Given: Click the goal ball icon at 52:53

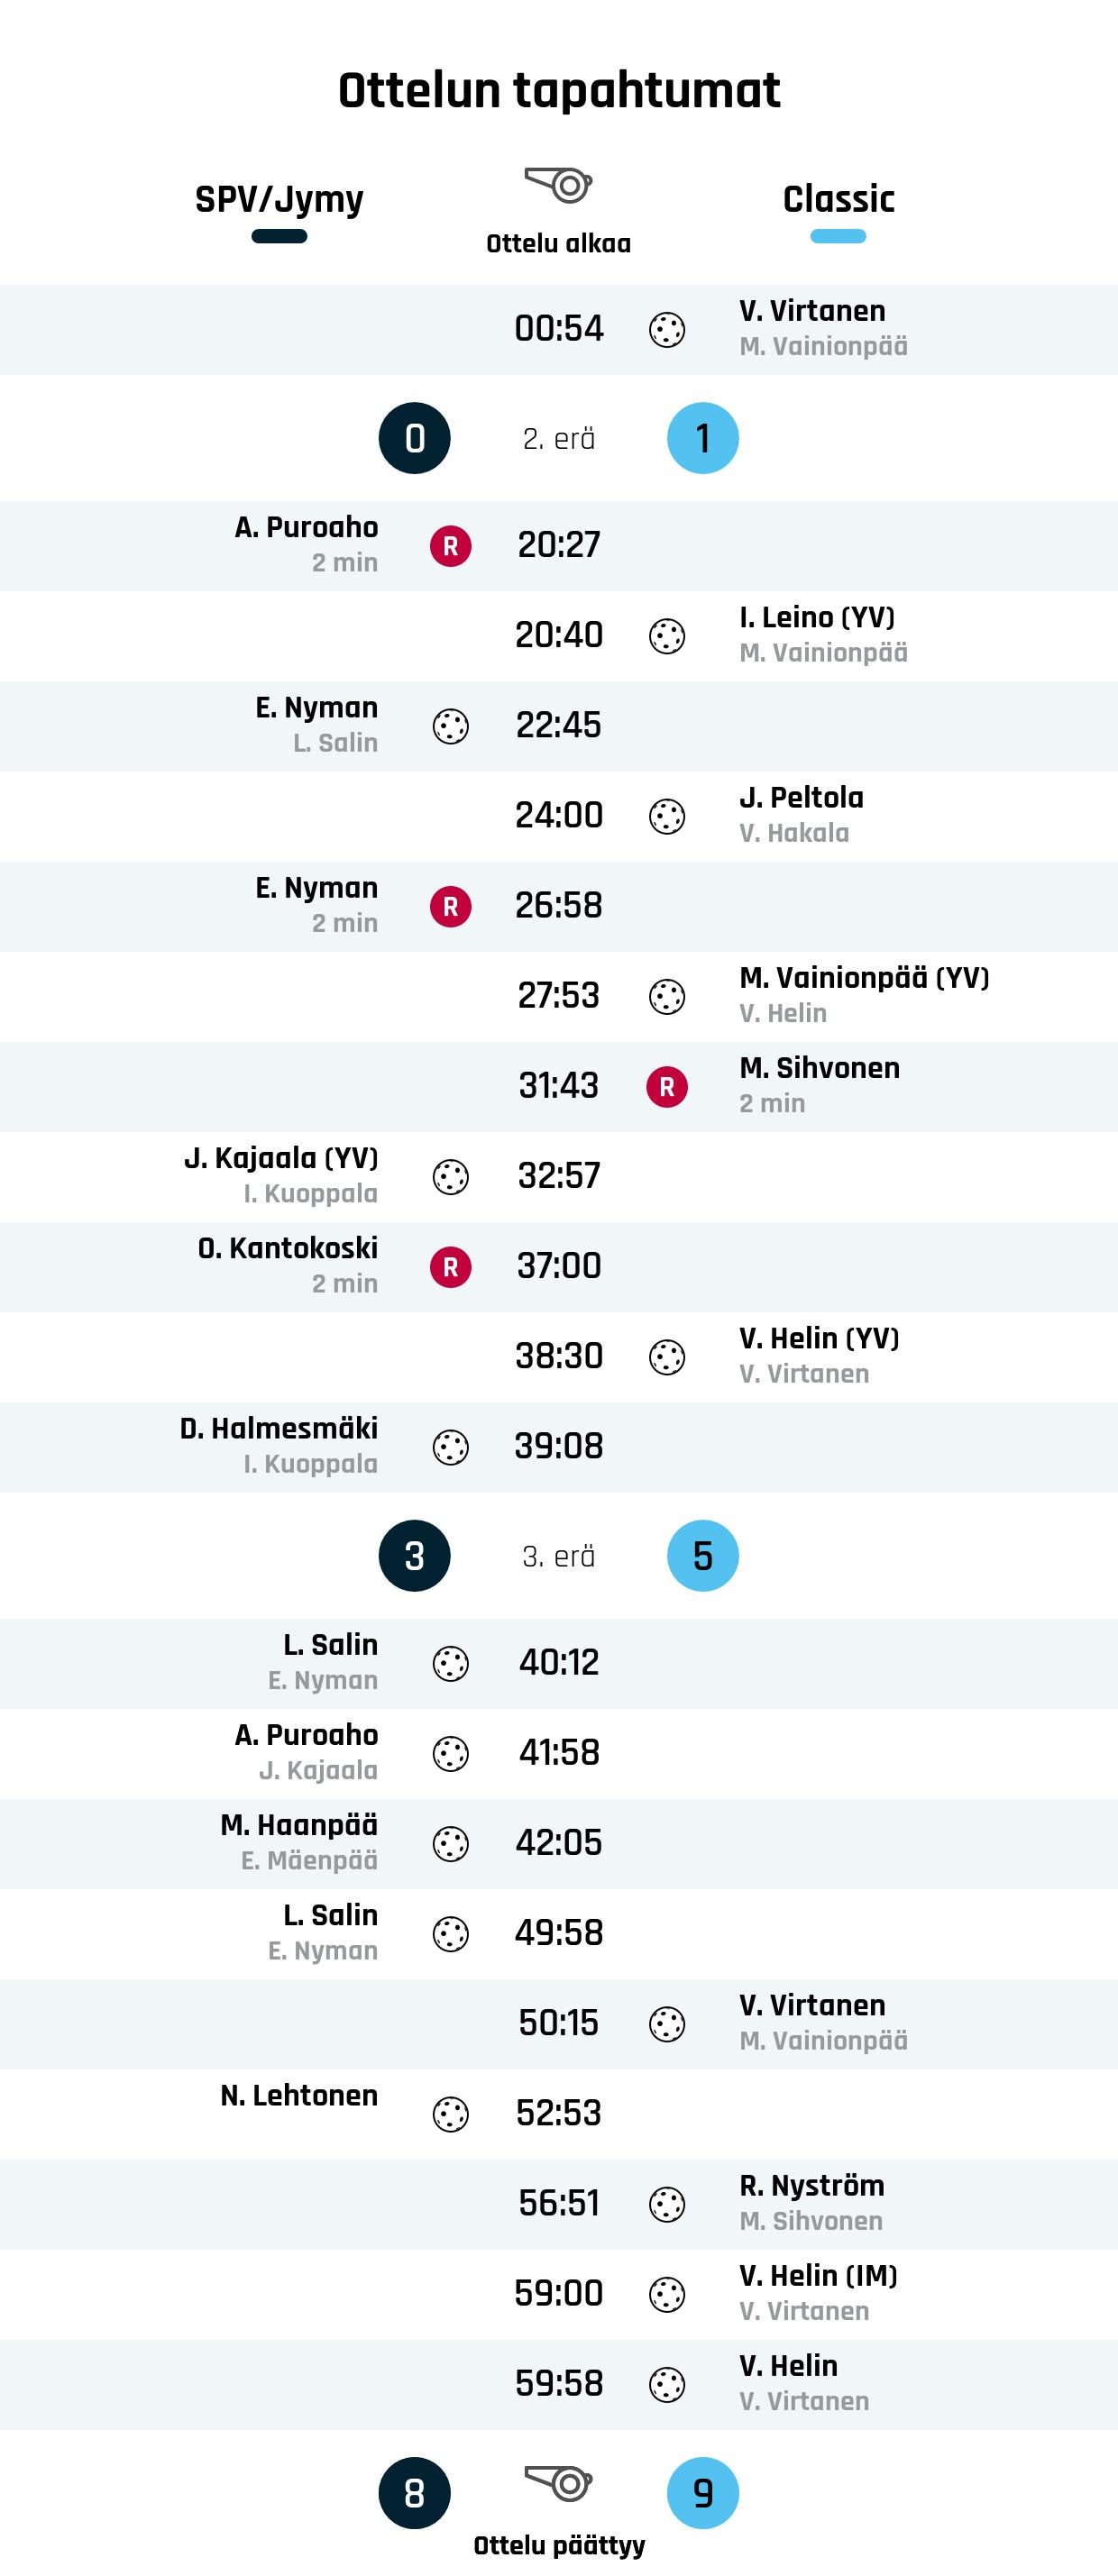Looking at the screenshot, I should pyautogui.click(x=451, y=2114).
